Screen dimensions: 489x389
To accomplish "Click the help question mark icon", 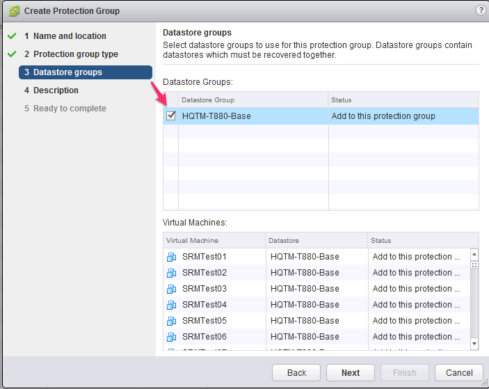I will pyautogui.click(x=480, y=10).
